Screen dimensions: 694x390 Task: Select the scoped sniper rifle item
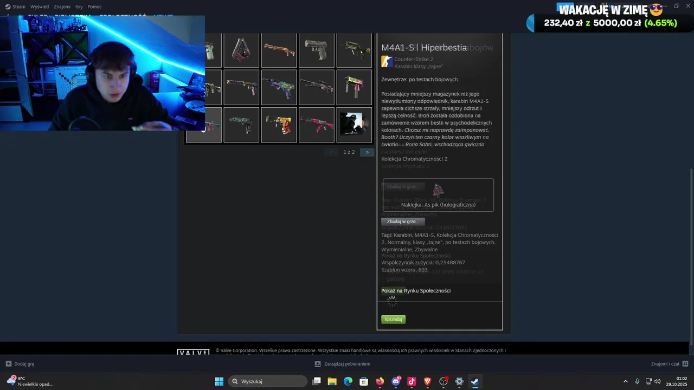coord(317,87)
